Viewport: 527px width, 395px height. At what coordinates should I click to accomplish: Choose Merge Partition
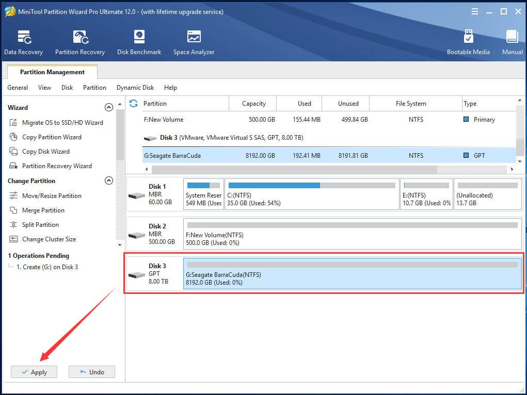point(43,210)
